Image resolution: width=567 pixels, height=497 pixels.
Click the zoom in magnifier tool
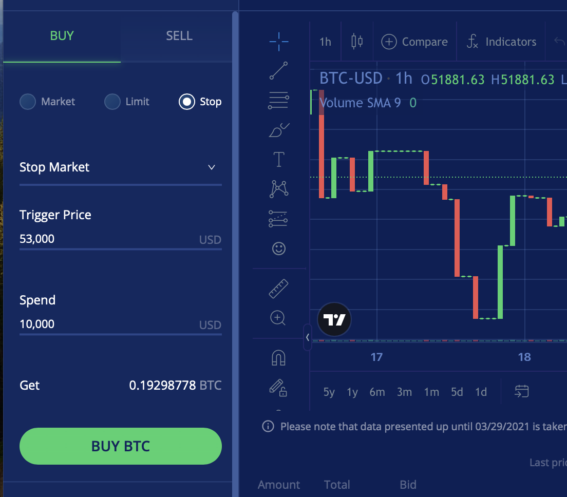(278, 318)
